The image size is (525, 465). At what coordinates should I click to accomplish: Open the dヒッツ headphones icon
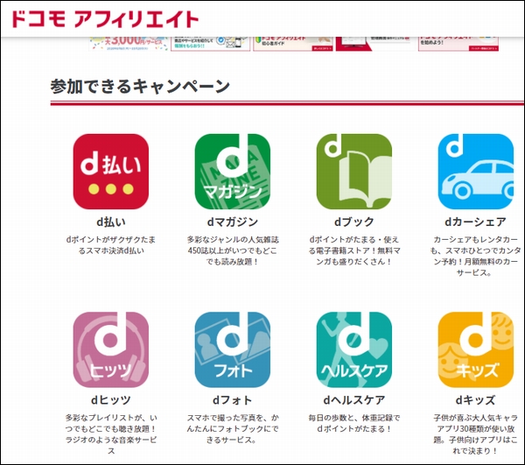coord(111,349)
